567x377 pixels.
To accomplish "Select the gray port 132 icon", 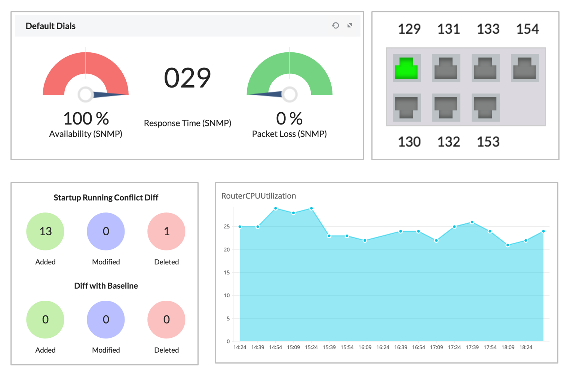I will click(x=446, y=107).
